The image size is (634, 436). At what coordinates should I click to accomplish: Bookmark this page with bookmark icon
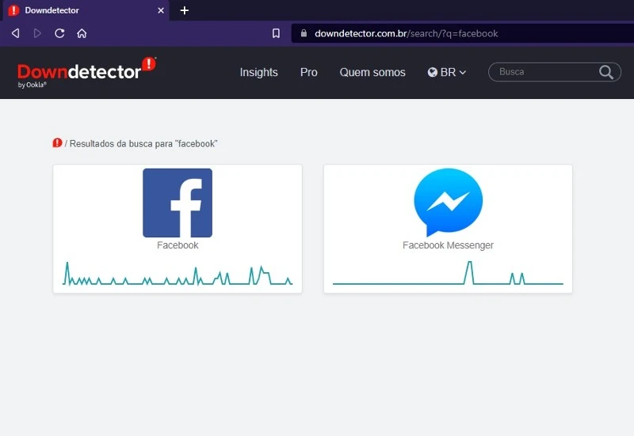tap(276, 33)
